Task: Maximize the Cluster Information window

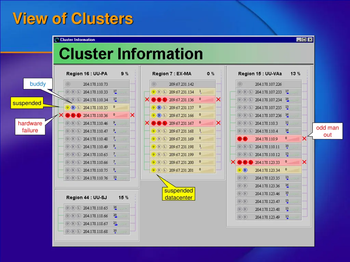Action: pos(304,40)
